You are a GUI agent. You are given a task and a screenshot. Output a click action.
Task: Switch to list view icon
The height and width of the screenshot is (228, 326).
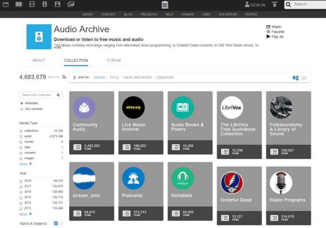304,78
